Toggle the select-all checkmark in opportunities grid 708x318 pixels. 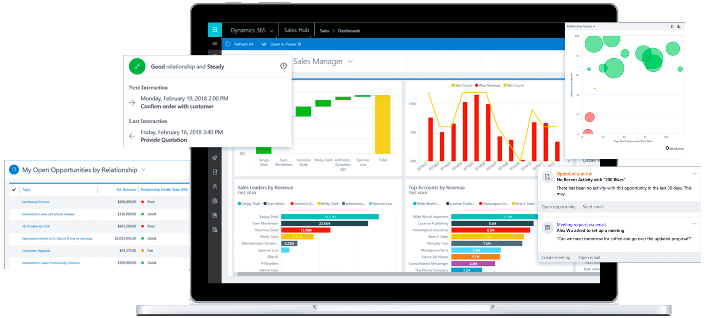pyautogui.click(x=14, y=190)
